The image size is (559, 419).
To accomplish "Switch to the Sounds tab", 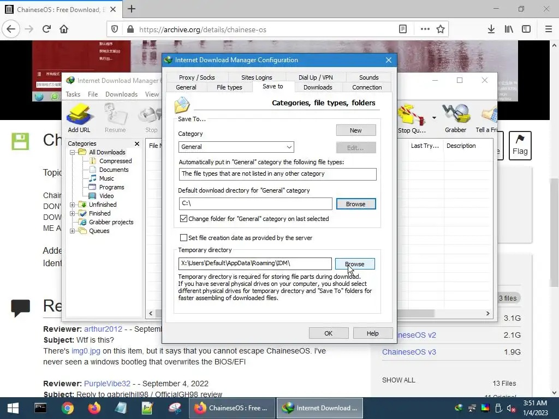I will click(x=368, y=77).
